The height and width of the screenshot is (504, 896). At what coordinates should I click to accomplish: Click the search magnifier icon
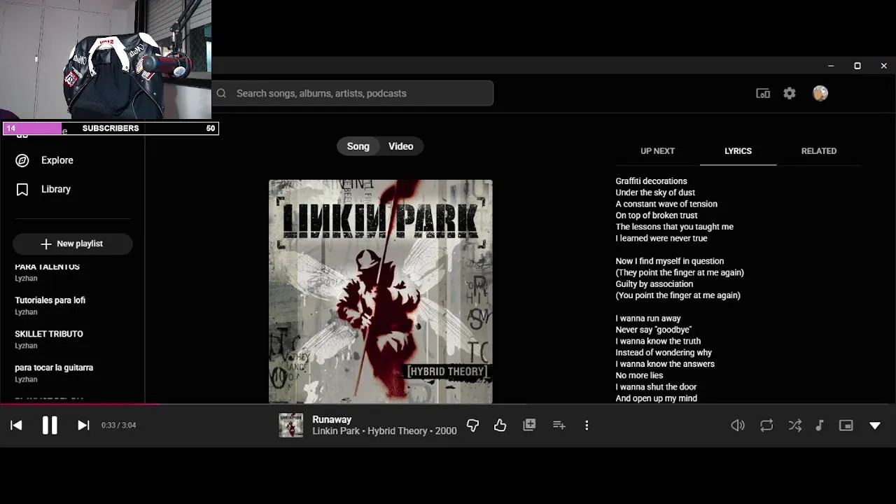pos(221,93)
